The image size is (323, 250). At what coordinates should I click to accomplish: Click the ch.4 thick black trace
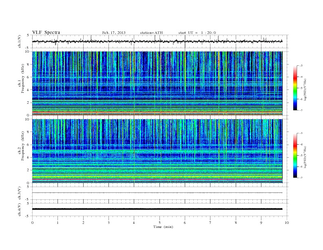tap(157, 209)
